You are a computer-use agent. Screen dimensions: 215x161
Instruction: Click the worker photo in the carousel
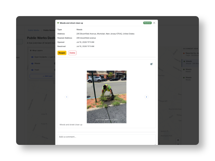click(x=106, y=97)
